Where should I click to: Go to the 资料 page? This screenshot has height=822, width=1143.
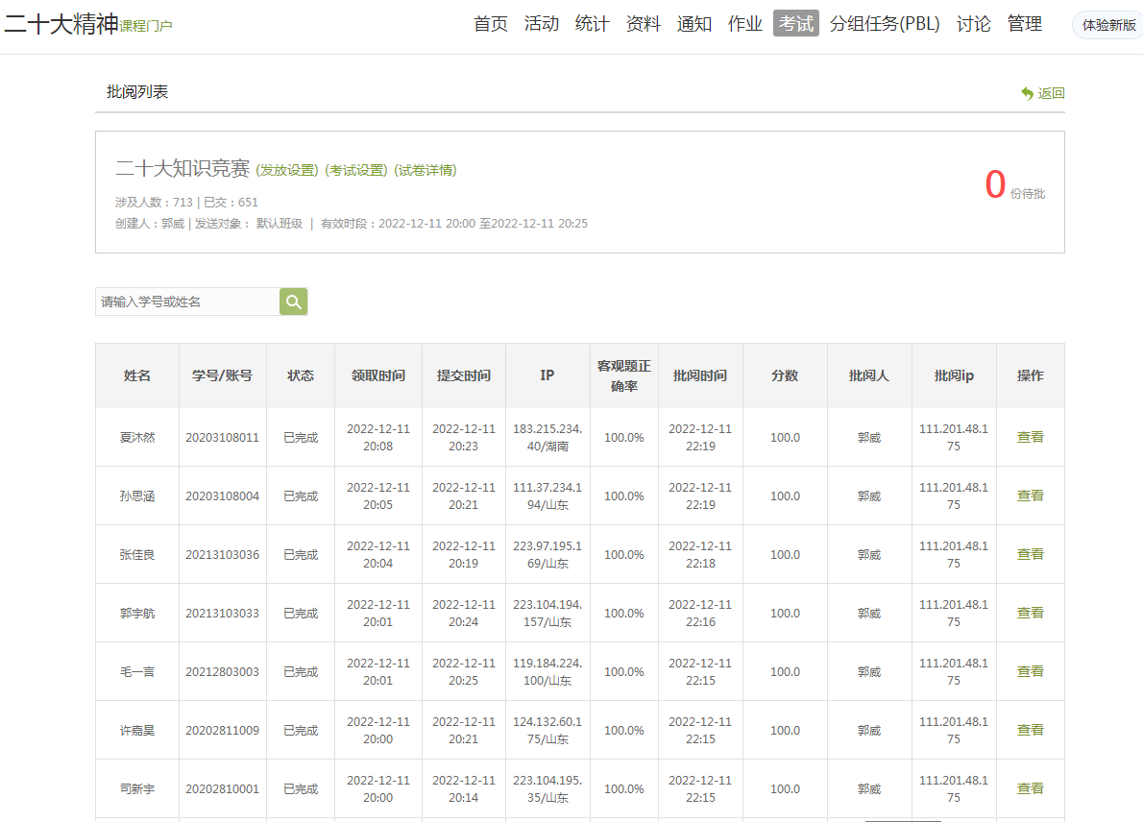[x=642, y=24]
